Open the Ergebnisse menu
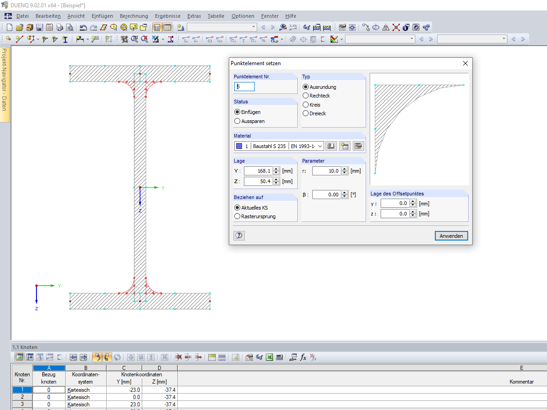The width and height of the screenshot is (547, 410). 167,16
